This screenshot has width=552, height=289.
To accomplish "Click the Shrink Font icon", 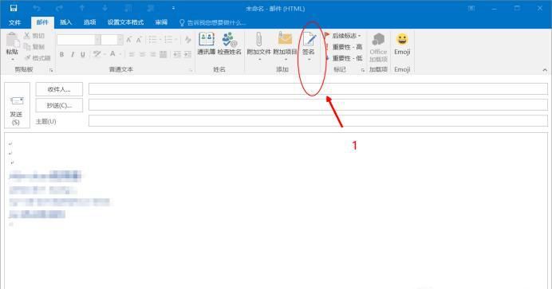I will [139, 40].
